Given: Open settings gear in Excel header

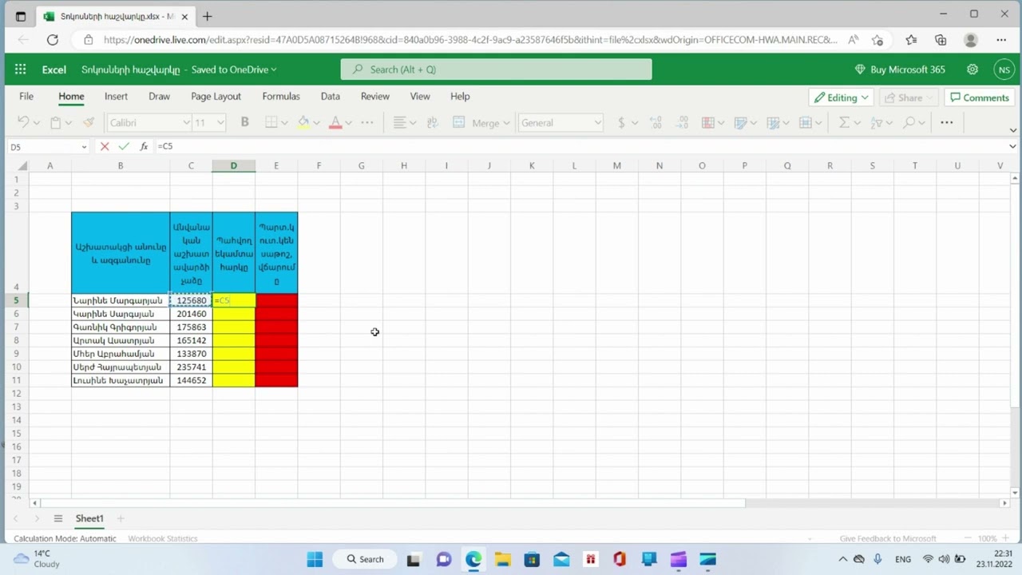Looking at the screenshot, I should click(x=972, y=69).
